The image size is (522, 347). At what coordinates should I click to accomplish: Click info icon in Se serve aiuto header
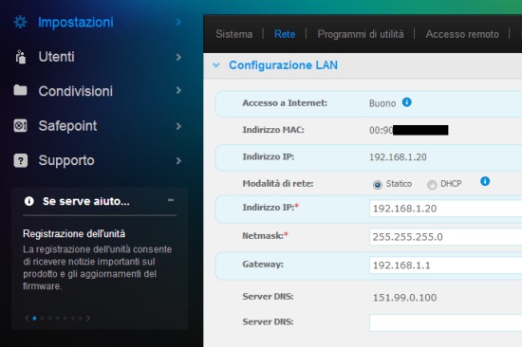29,201
